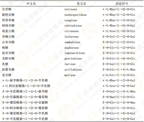This screenshot has width=144, height=122.
Task: Click α-L-Rha-(1→6)-D-Gal in robinobiose row
Action: tap(119, 26)
